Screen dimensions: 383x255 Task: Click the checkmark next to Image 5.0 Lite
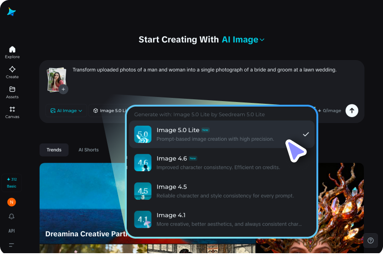tap(306, 134)
